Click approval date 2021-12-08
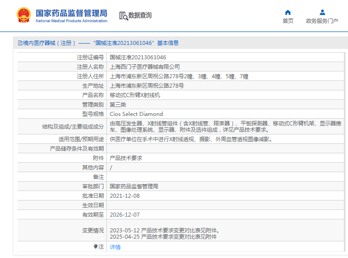Image resolution: width=348 pixels, height=258 pixels. pyautogui.click(x=125, y=196)
